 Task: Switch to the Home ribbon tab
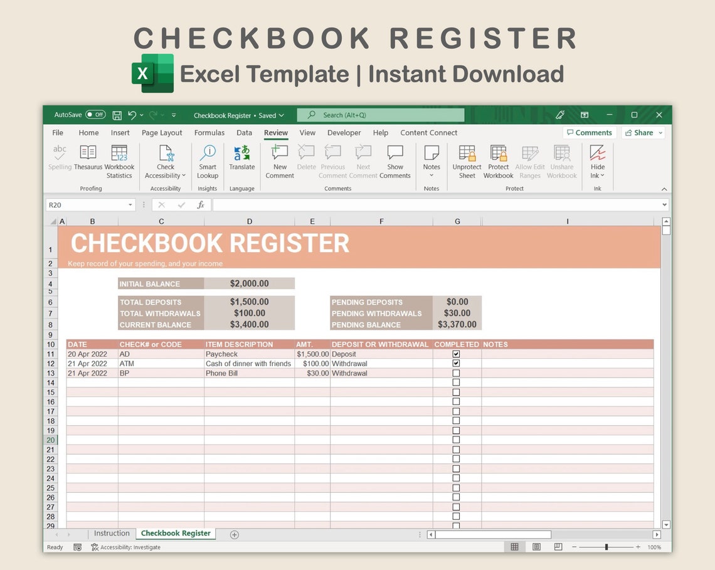click(88, 132)
